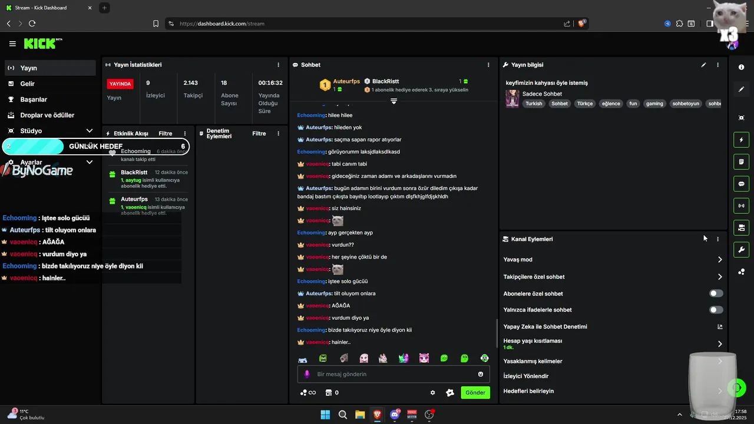Click Filtre in Denetim Eylemleri panel
The image size is (754, 424).
click(259, 134)
